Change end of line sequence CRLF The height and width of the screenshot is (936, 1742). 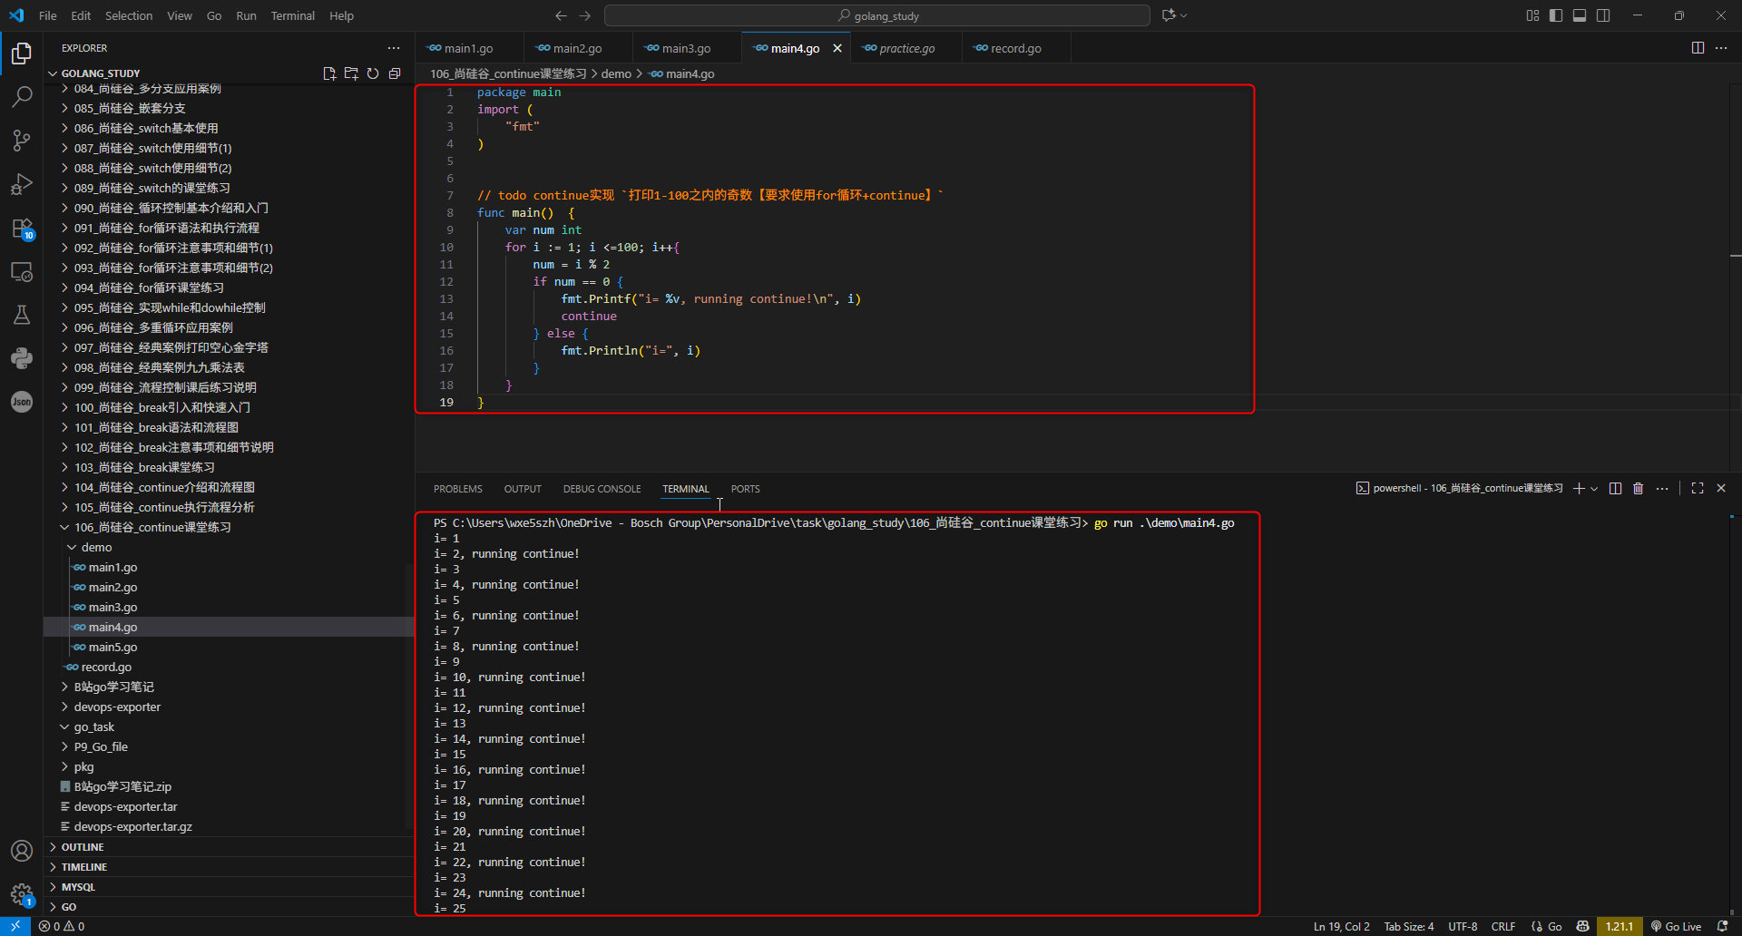click(x=1503, y=926)
